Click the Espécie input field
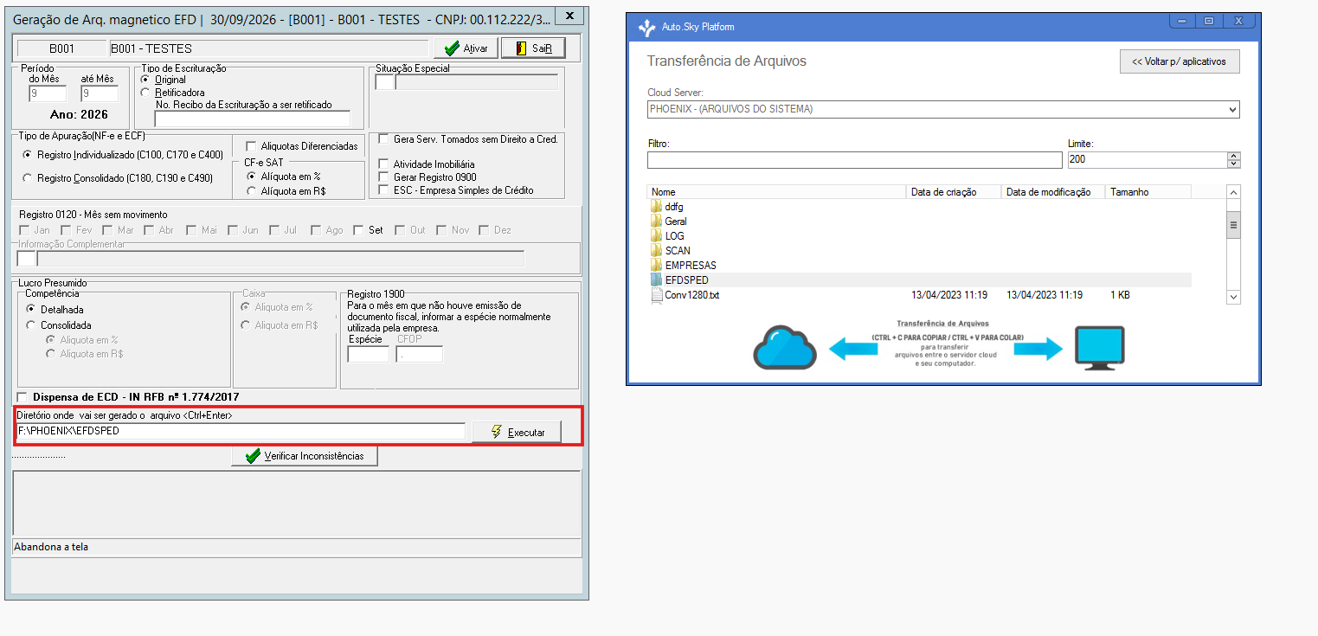Viewport: 1318px width, 636px height. [x=368, y=354]
